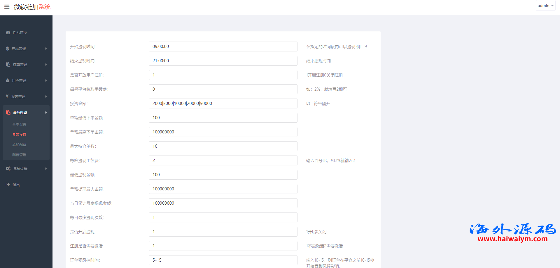Click the bitcoin icon for 产品管理

pos(8,49)
